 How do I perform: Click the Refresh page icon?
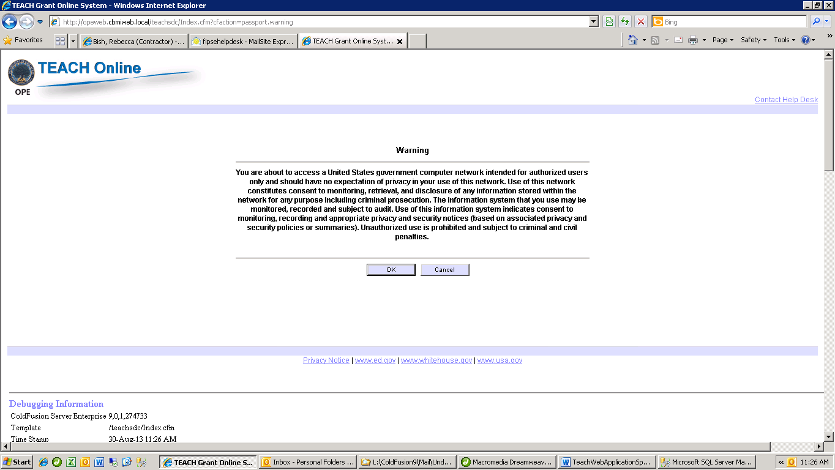tap(625, 22)
